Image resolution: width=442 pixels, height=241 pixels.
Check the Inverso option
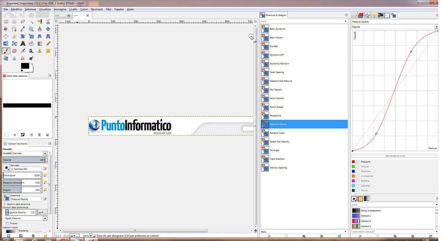[x=7, y=223]
